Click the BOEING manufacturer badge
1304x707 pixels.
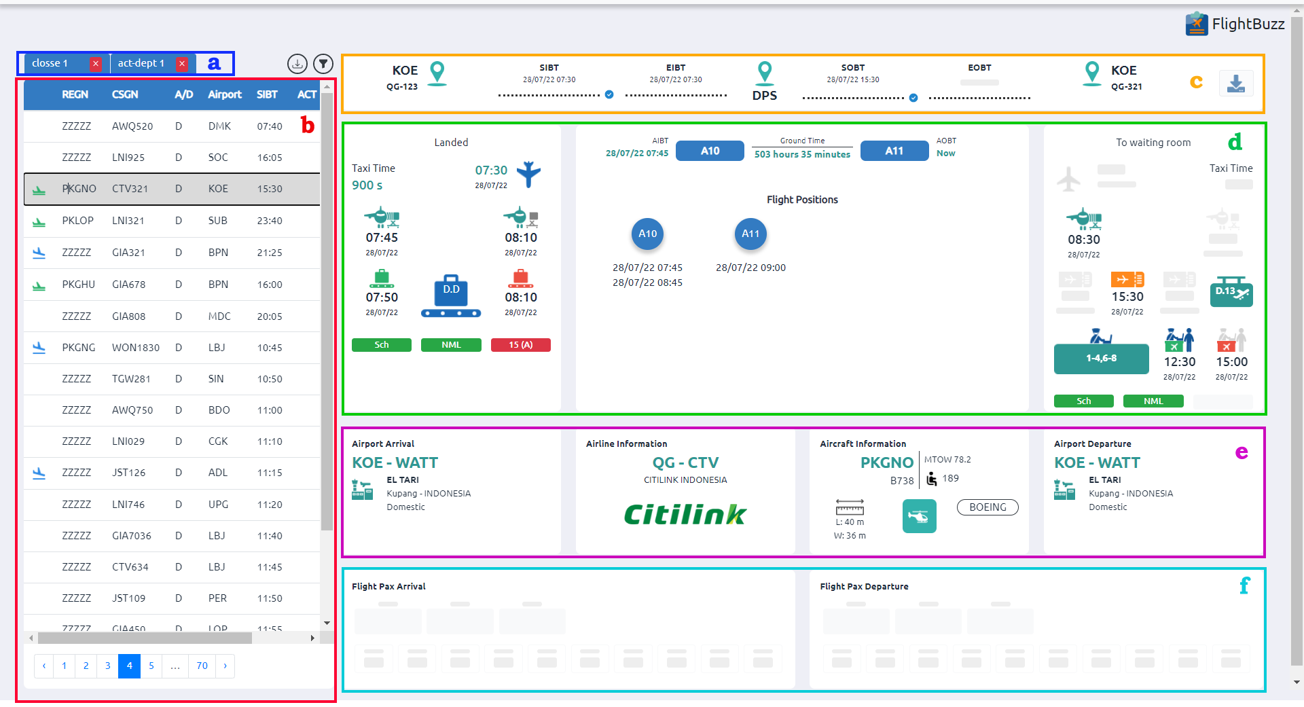tap(987, 507)
